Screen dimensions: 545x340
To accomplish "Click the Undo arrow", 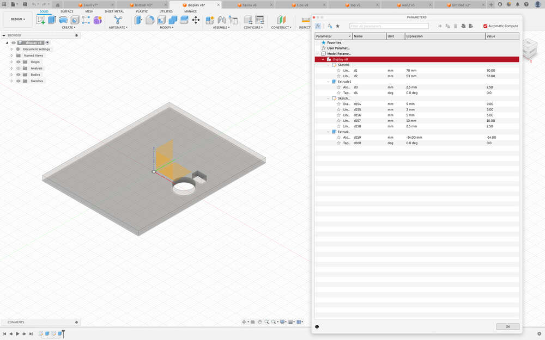I will [34, 4].
